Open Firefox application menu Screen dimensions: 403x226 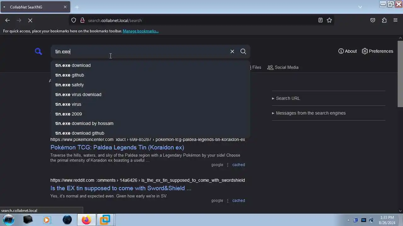395,20
